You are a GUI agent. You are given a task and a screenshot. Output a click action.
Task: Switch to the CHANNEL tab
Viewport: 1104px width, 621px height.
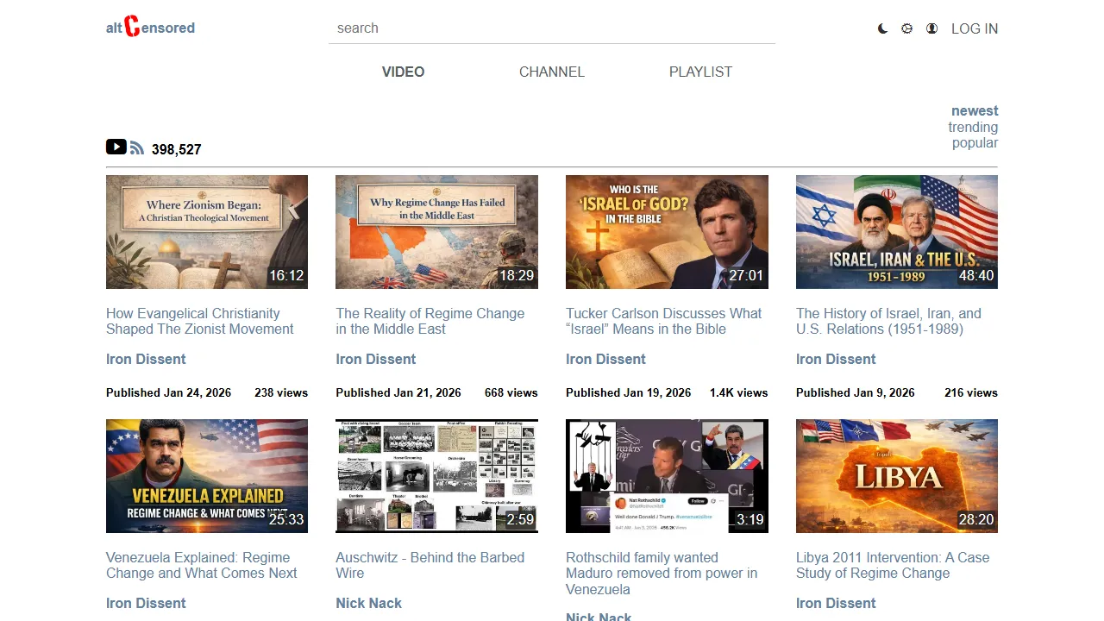552,72
